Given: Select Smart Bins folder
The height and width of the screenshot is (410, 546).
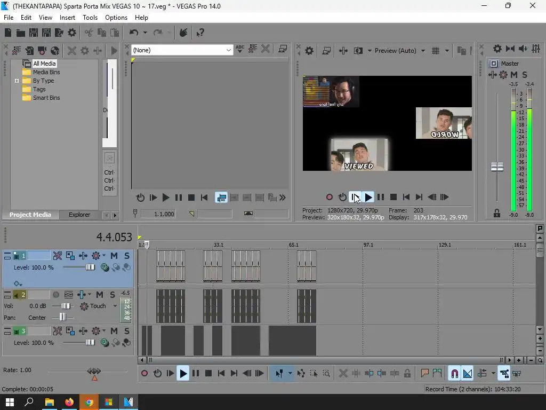Looking at the screenshot, I should pos(46,98).
